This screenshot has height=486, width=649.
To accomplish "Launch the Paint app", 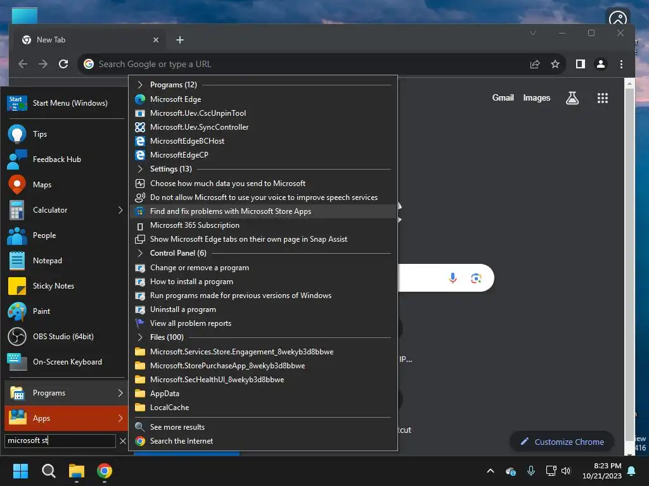I will tap(64, 311).
